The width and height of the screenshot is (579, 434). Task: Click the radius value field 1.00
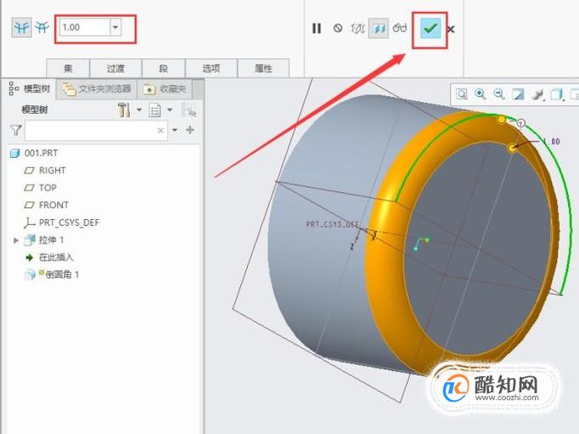point(85,27)
